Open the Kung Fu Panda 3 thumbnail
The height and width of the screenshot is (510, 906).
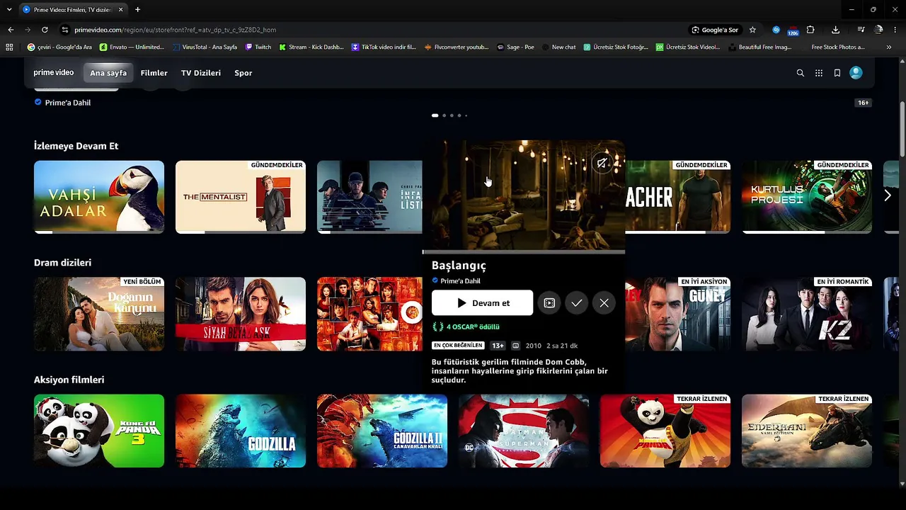99,431
